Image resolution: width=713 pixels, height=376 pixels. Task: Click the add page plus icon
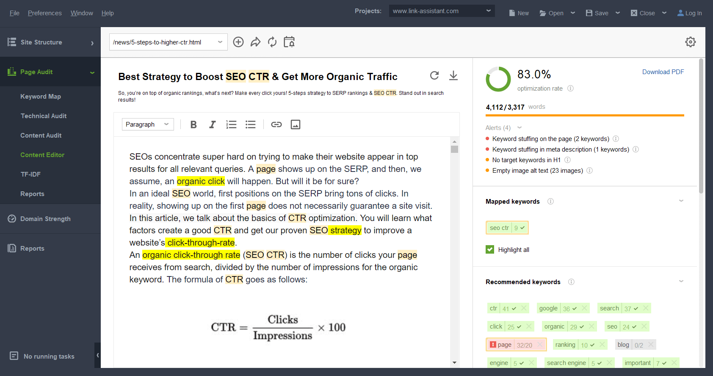238,42
